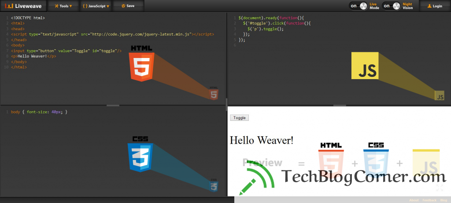
Task: Click the large JS logo in JavaScript panel
Action: (x=365, y=65)
